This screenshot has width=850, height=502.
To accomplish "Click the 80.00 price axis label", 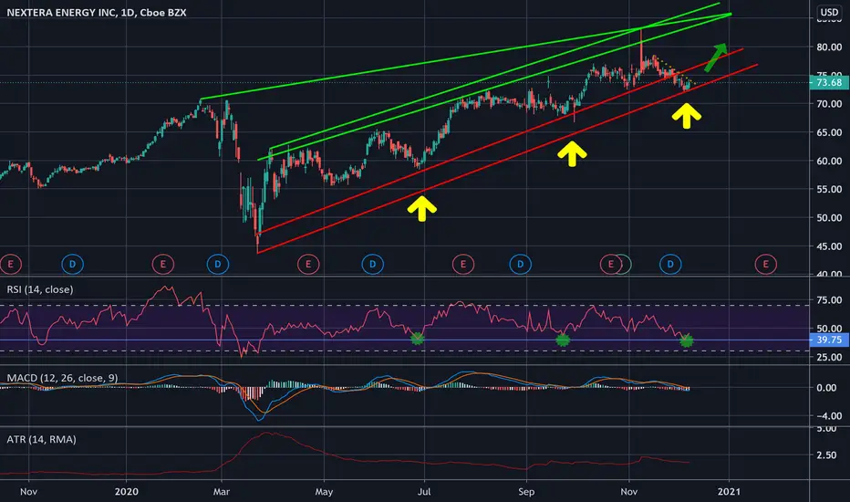I will coord(829,47).
